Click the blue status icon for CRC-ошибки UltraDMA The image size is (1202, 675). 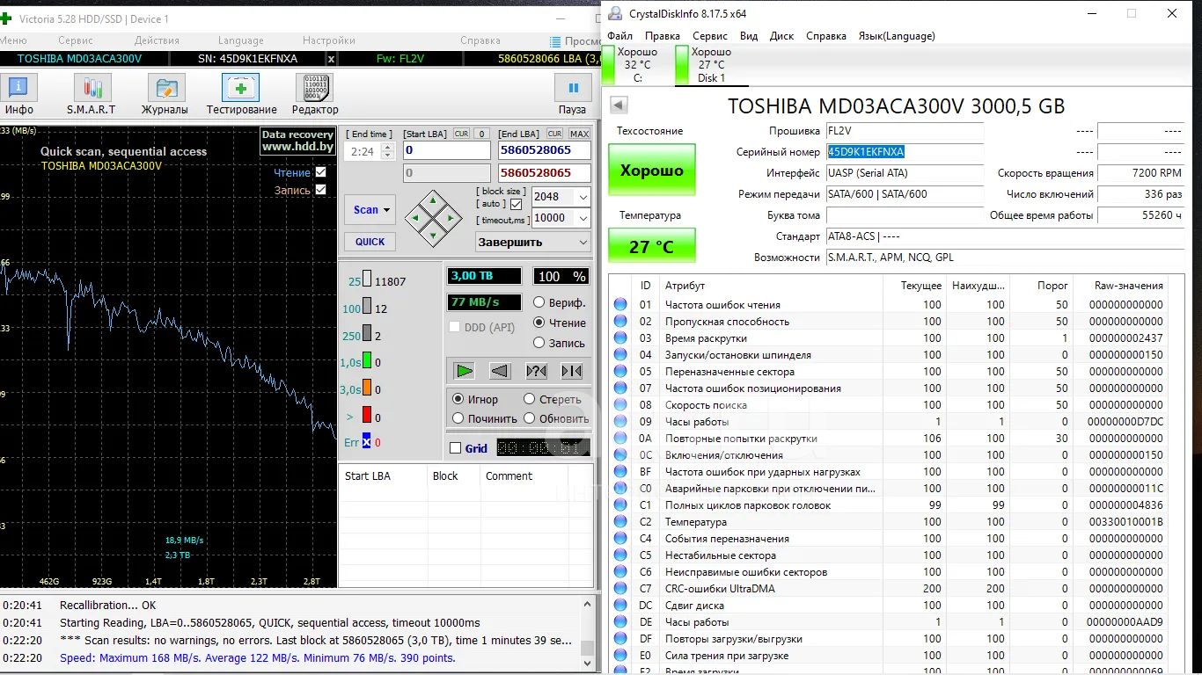tap(620, 589)
